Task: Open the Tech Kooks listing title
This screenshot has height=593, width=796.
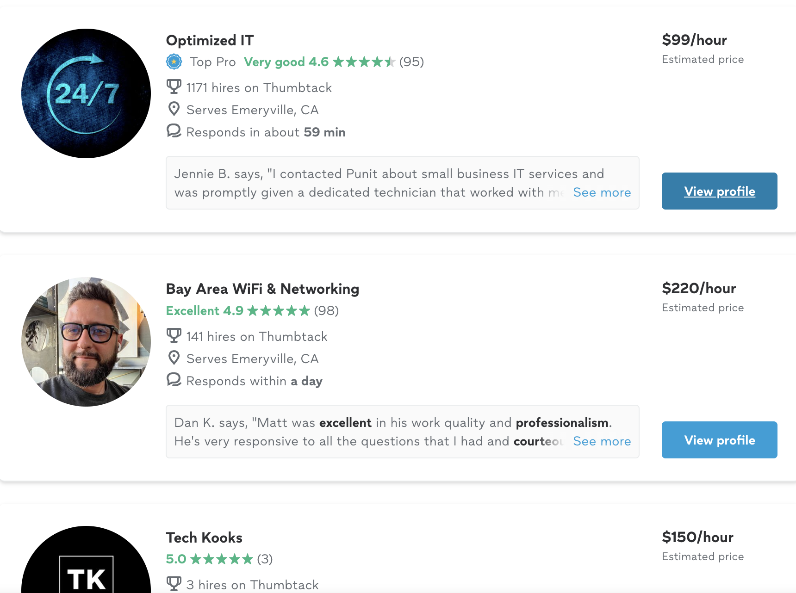Action: 204,538
